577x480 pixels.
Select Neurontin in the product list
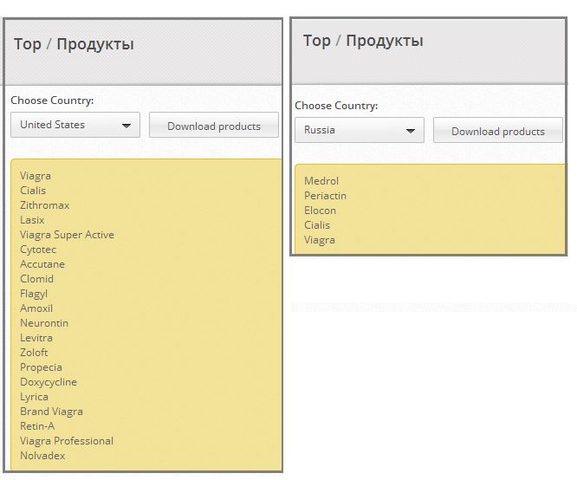pos(44,323)
